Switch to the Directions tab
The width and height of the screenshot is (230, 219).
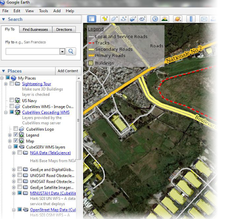click(64, 29)
